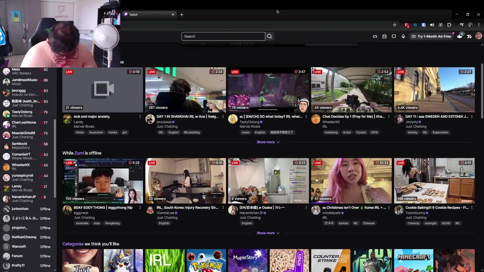
Task: Click the HongKong tag
Action: click(112, 223)
